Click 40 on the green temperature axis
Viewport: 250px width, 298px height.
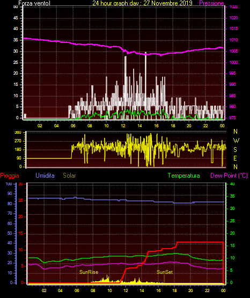(x=232, y=184)
